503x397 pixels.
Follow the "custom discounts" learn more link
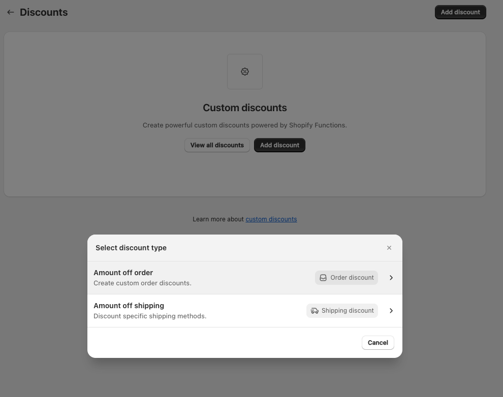(271, 219)
